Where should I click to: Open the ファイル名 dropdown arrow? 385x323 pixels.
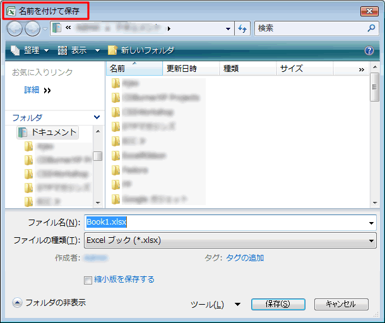371,223
